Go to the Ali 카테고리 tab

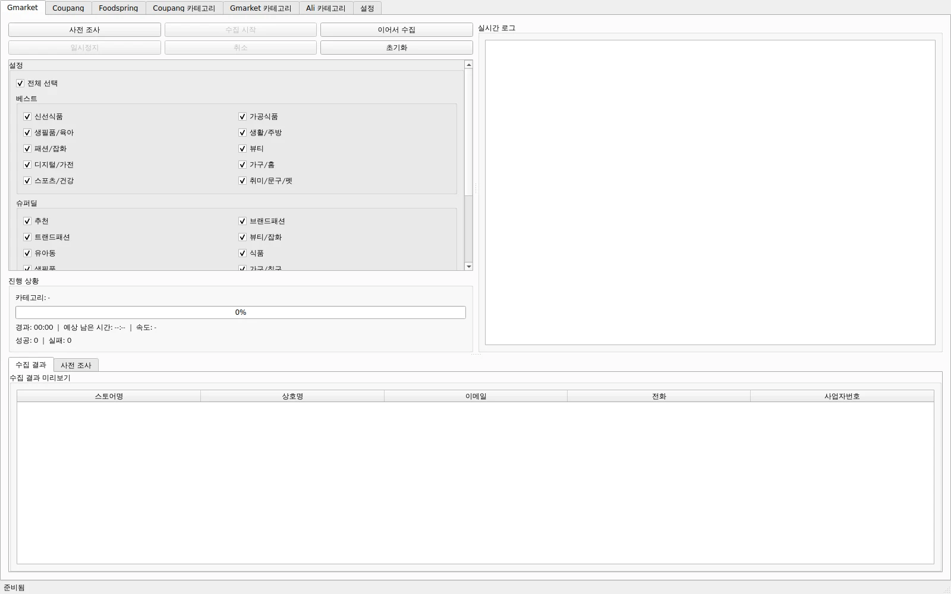(326, 8)
